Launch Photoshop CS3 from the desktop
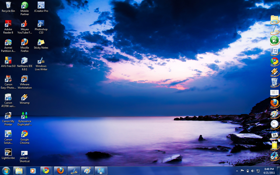The height and width of the screenshot is (175, 280). point(41,27)
